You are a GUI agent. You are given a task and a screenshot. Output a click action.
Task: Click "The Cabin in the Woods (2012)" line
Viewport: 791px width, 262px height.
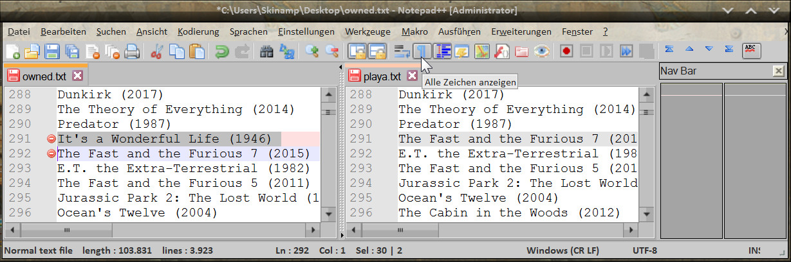[x=509, y=213]
